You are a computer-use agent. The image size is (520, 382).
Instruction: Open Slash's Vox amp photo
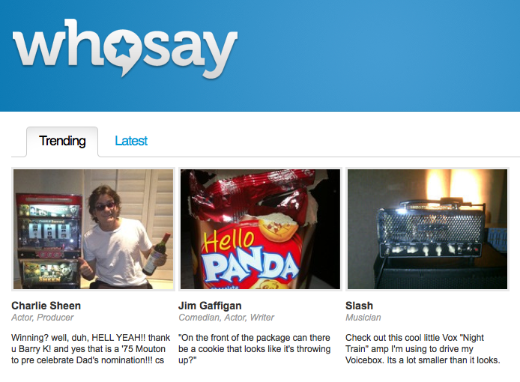click(x=428, y=229)
